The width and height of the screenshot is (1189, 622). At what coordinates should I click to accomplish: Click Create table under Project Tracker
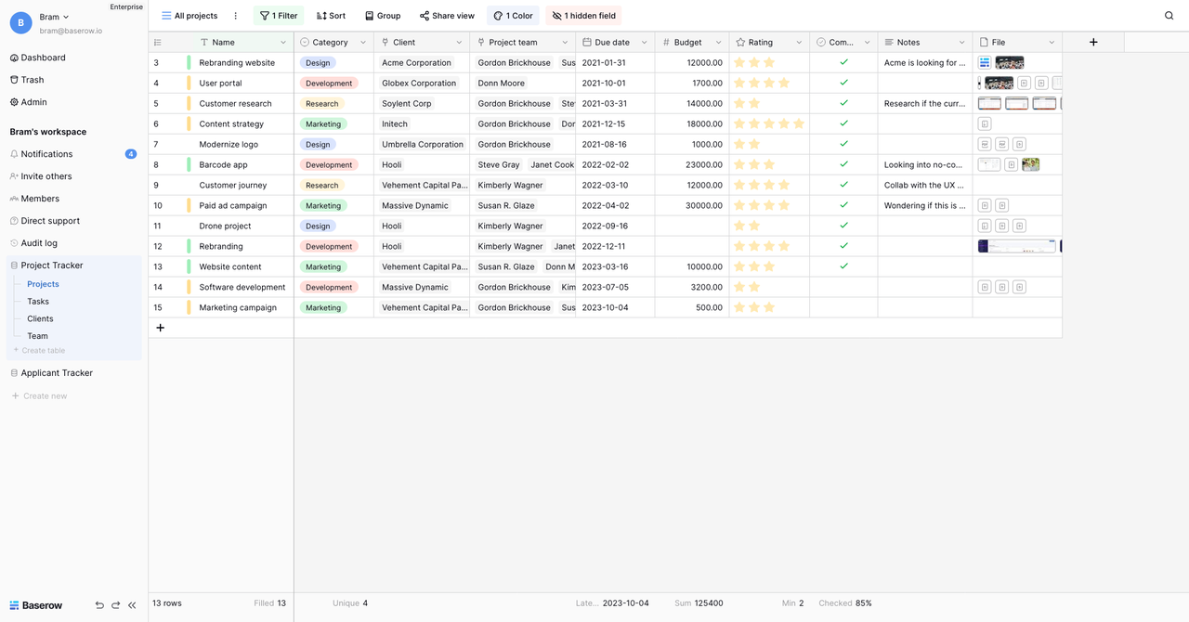click(x=39, y=351)
